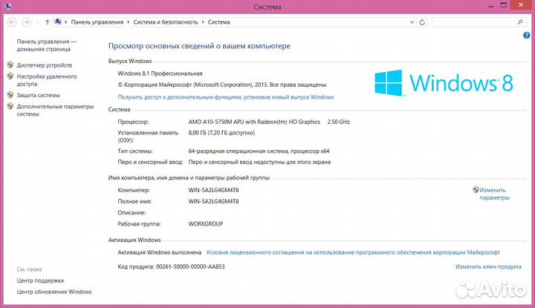The image size is (535, 308).
Task: Click the 64-разрядная операционная система text
Action: coord(259,151)
